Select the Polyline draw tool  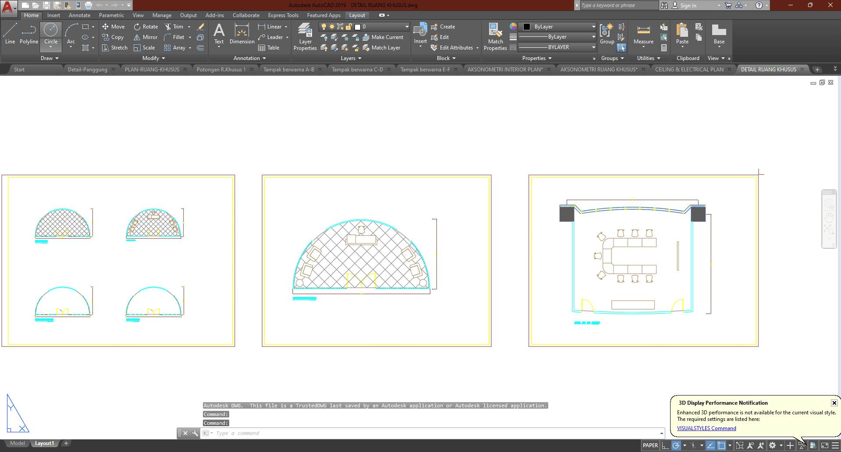pyautogui.click(x=28, y=34)
